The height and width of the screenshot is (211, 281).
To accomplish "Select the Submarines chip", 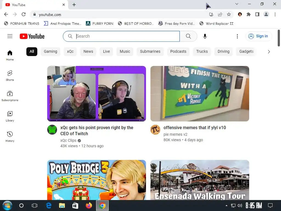I will 150,52.
